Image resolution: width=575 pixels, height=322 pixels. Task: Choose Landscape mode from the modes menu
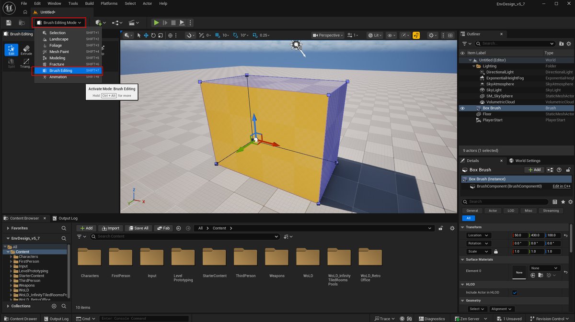point(69,39)
